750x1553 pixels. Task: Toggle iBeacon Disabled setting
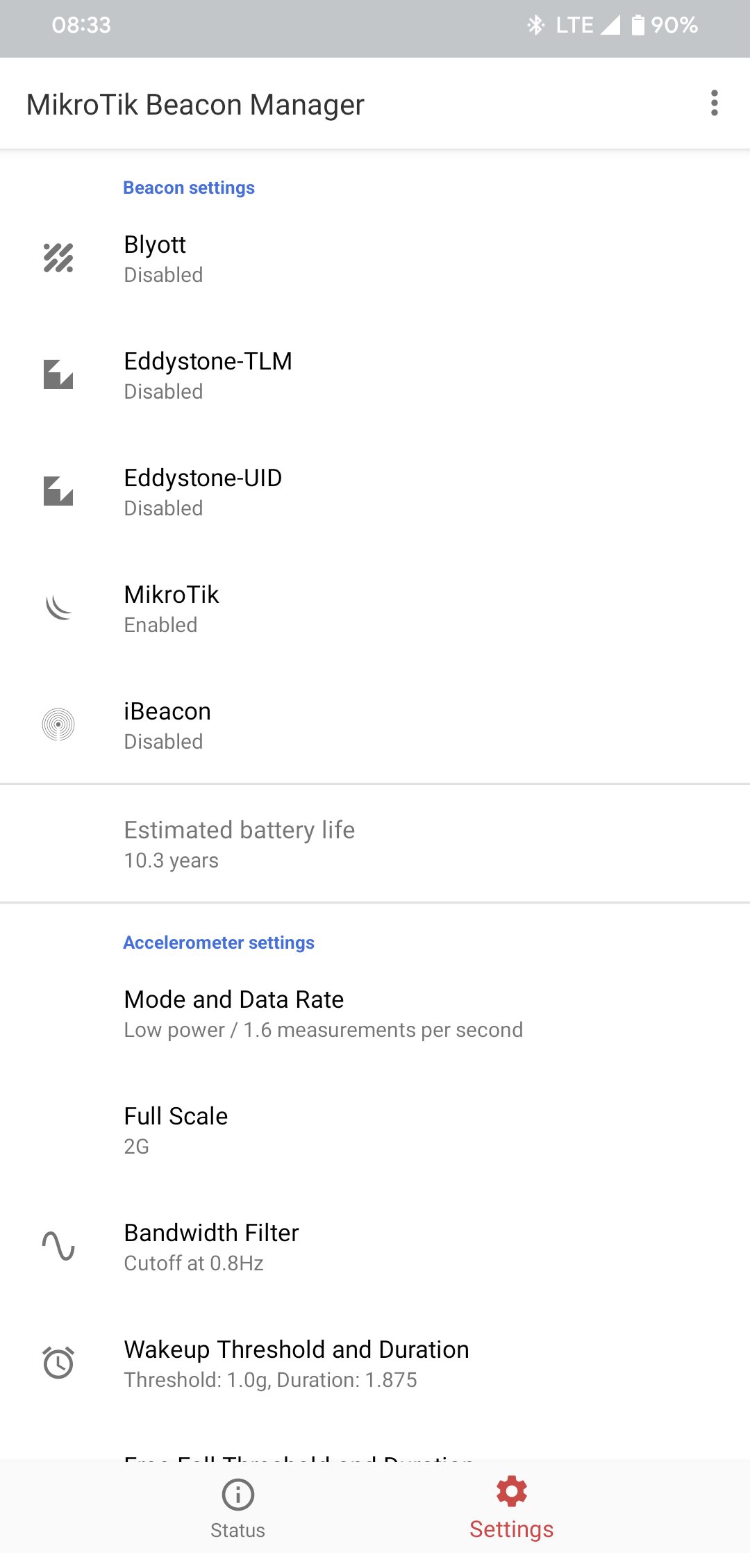click(375, 726)
